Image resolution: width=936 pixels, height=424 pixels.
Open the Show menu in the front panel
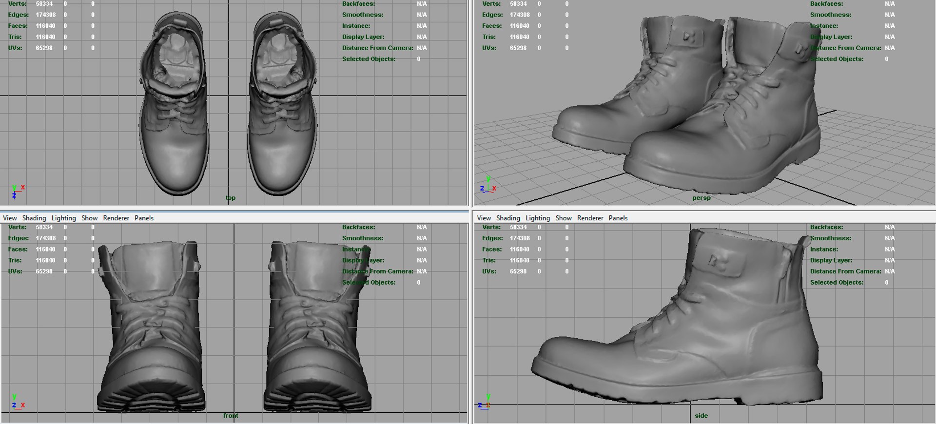click(x=89, y=218)
